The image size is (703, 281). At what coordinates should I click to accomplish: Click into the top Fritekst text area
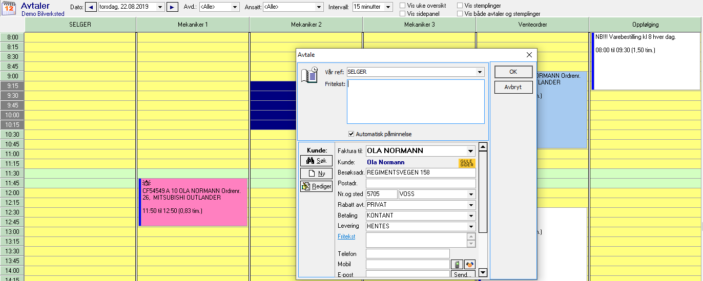click(416, 101)
